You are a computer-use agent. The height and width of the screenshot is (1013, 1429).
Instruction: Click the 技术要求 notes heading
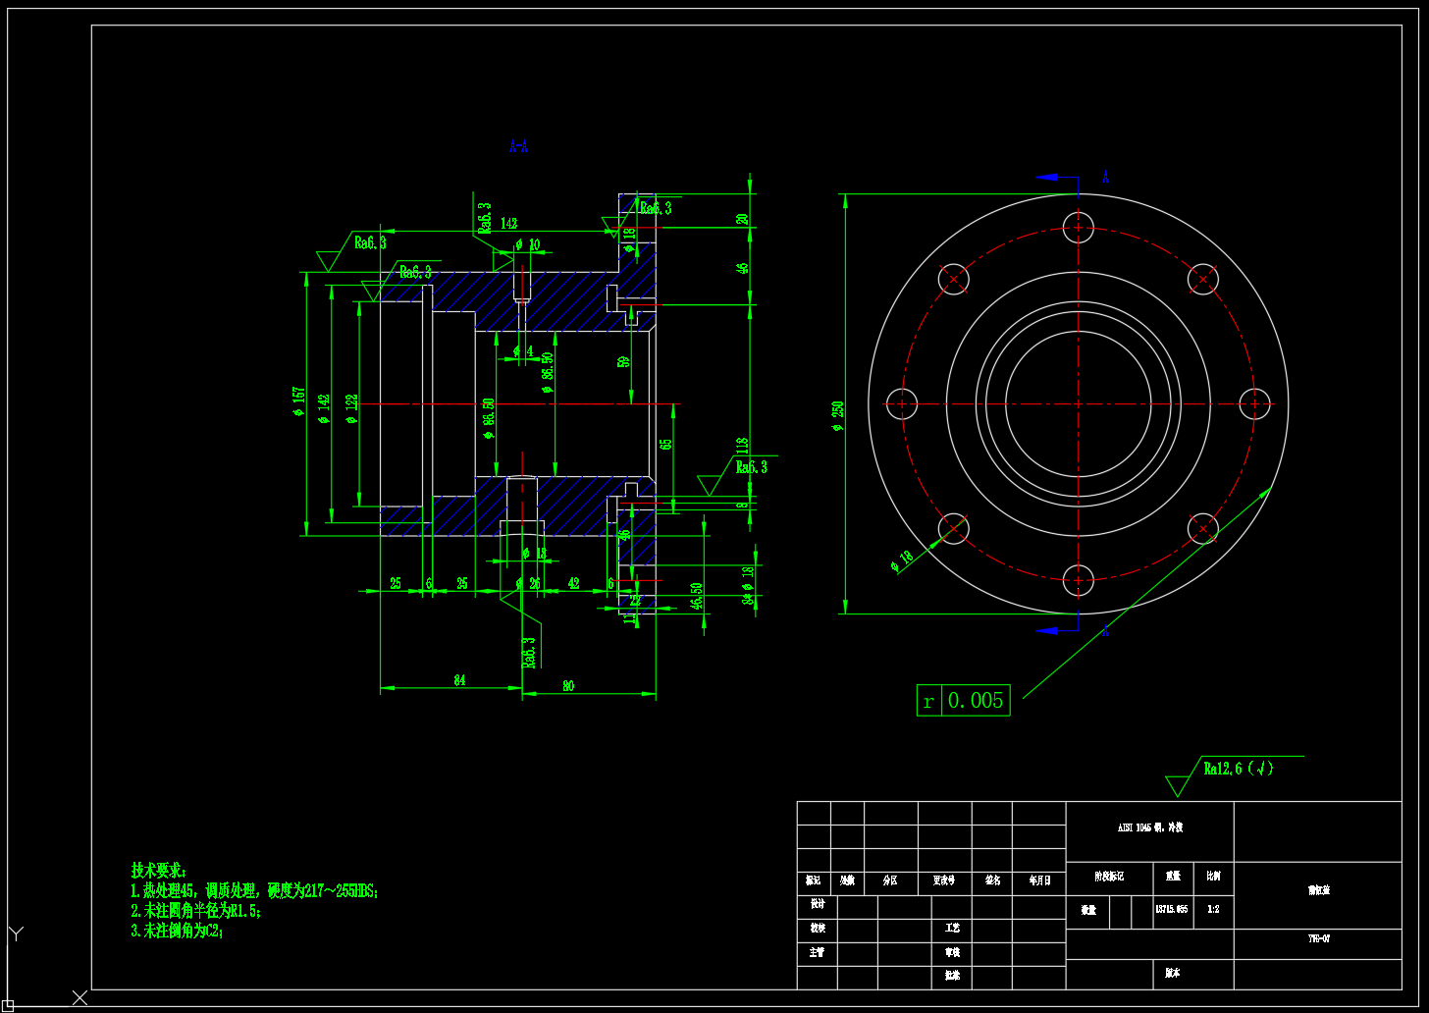158,871
